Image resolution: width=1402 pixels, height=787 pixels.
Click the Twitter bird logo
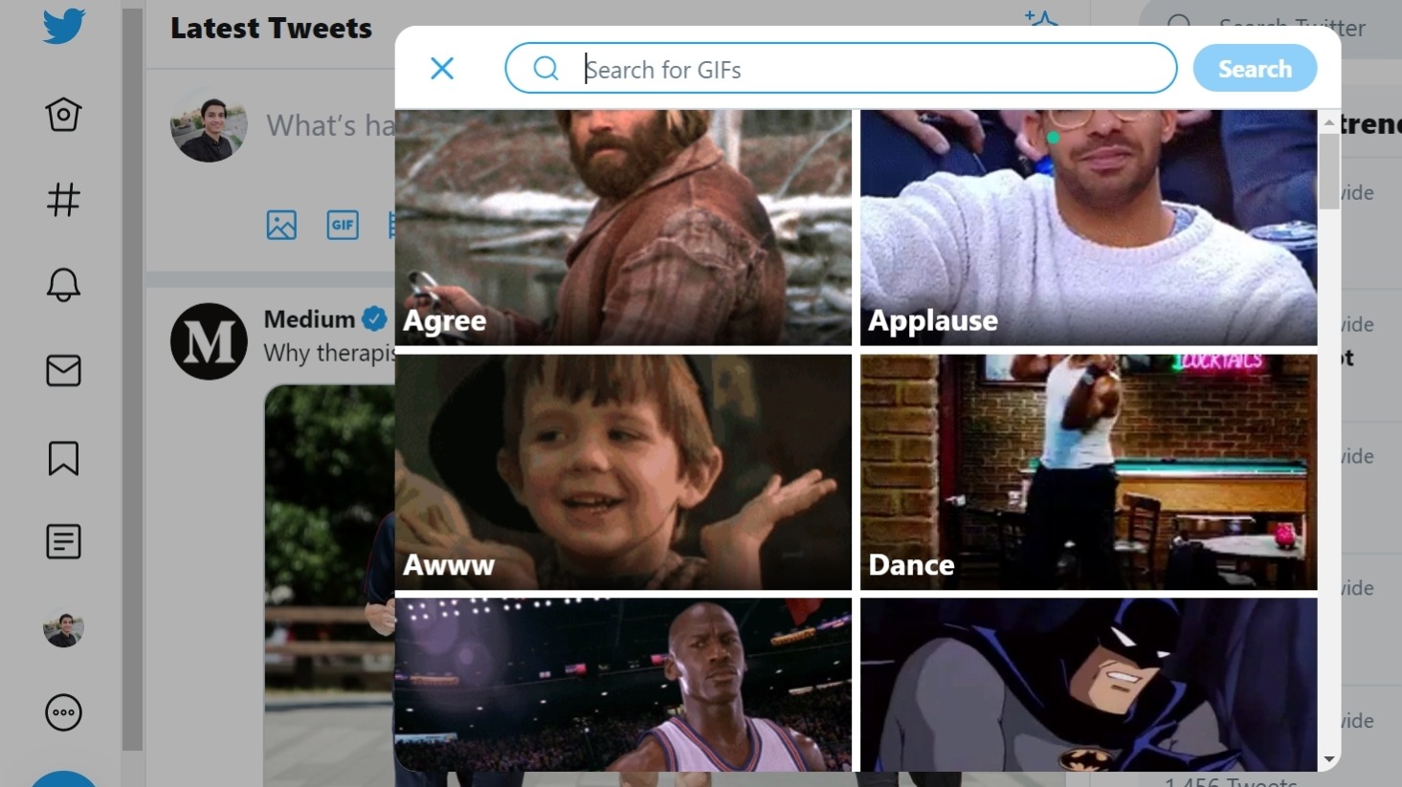point(62,26)
